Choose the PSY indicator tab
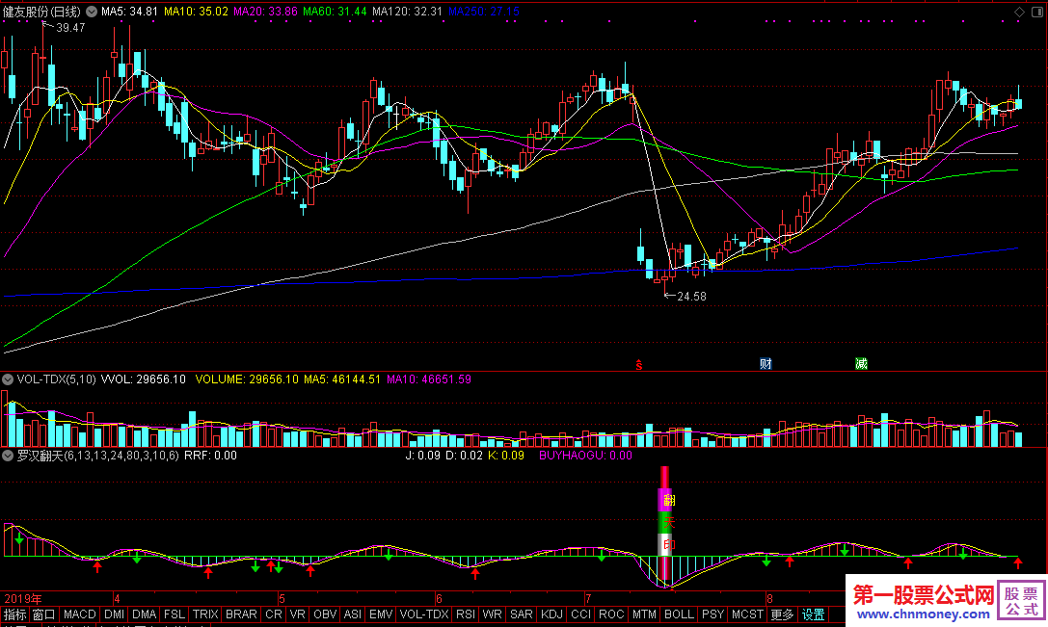Image resolution: width=1048 pixels, height=627 pixels. [713, 614]
